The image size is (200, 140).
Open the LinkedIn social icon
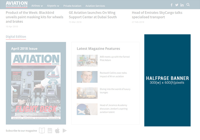pyautogui.click(x=182, y=5)
